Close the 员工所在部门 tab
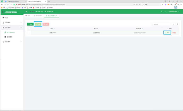Screen dimensions: 183x111 point(57,16)
